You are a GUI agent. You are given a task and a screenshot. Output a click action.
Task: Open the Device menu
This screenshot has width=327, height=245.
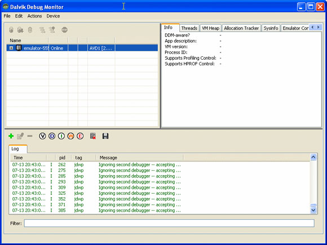coord(53,16)
